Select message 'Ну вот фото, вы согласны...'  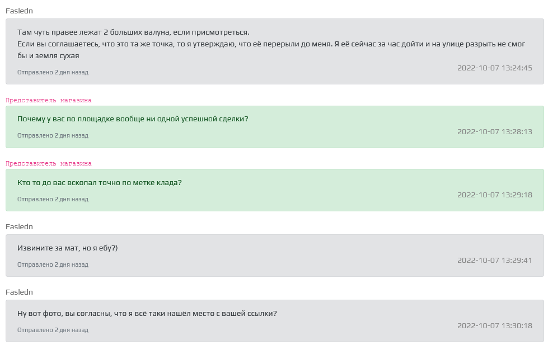tap(147, 313)
